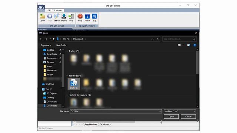Select the illustration folder
The width and height of the screenshot is (237, 133).
pos(51,70)
